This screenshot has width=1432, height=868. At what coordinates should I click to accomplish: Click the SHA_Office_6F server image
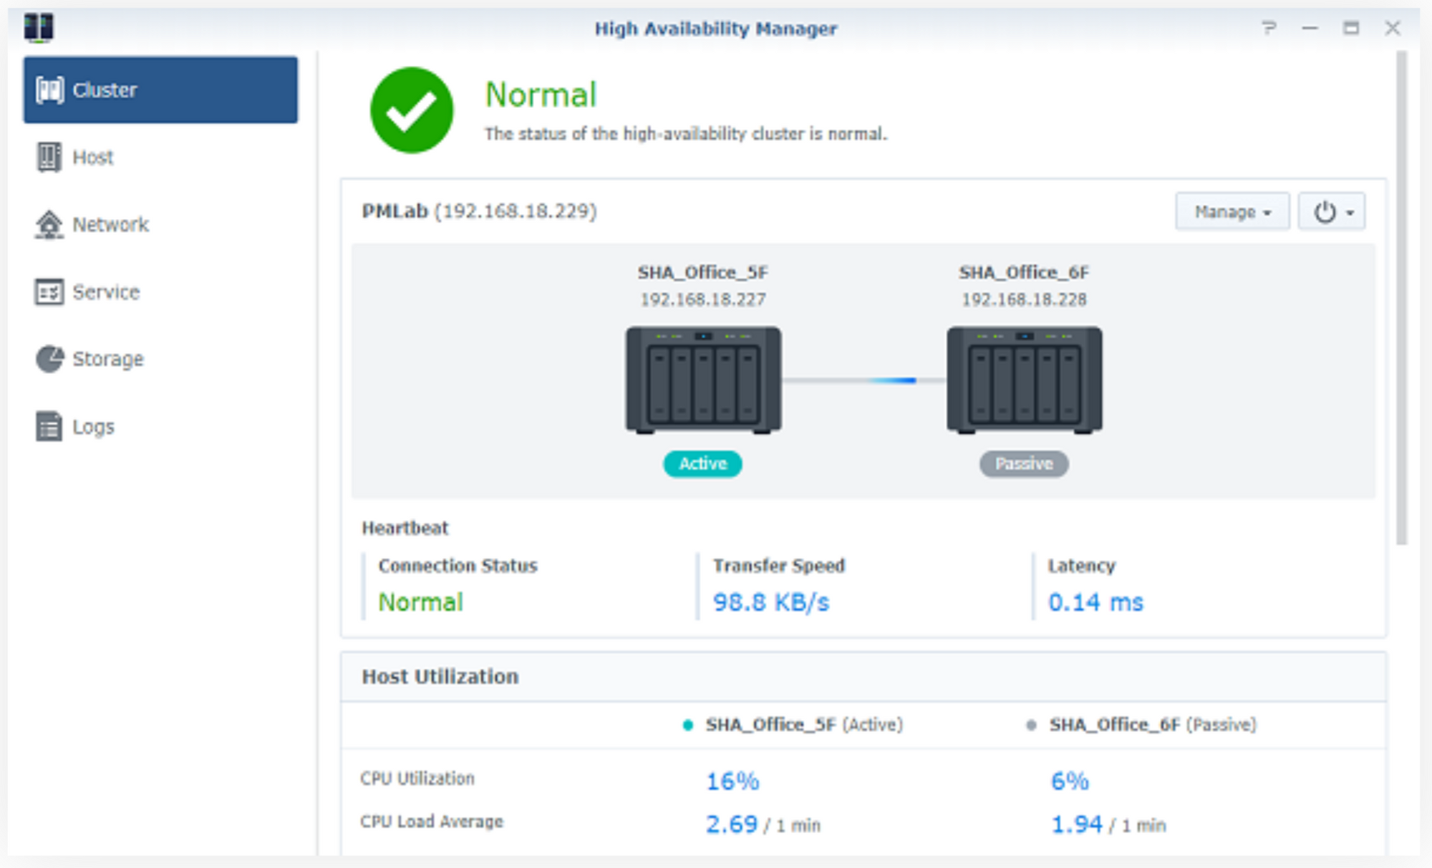click(x=1024, y=380)
